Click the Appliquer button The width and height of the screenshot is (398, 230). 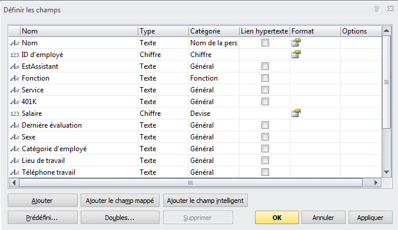[x=370, y=218]
